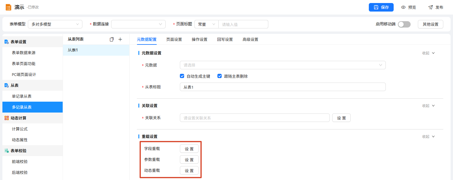Viewport: 453px width, 180px height.
Task: Collapse the 重载设置 section
Action: pos(428,136)
